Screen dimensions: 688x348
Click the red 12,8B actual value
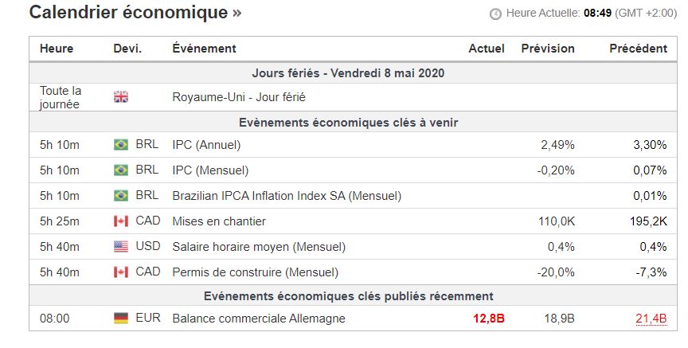point(488,319)
